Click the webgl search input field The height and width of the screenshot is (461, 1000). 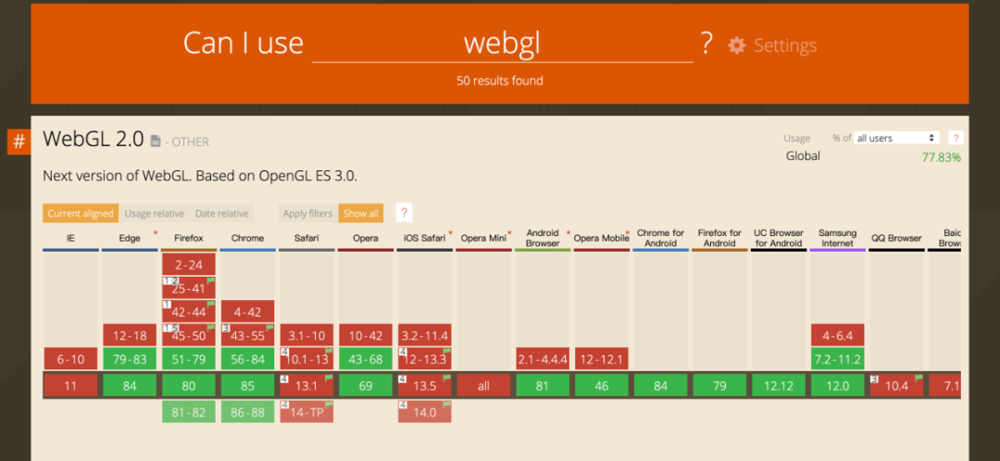click(502, 44)
